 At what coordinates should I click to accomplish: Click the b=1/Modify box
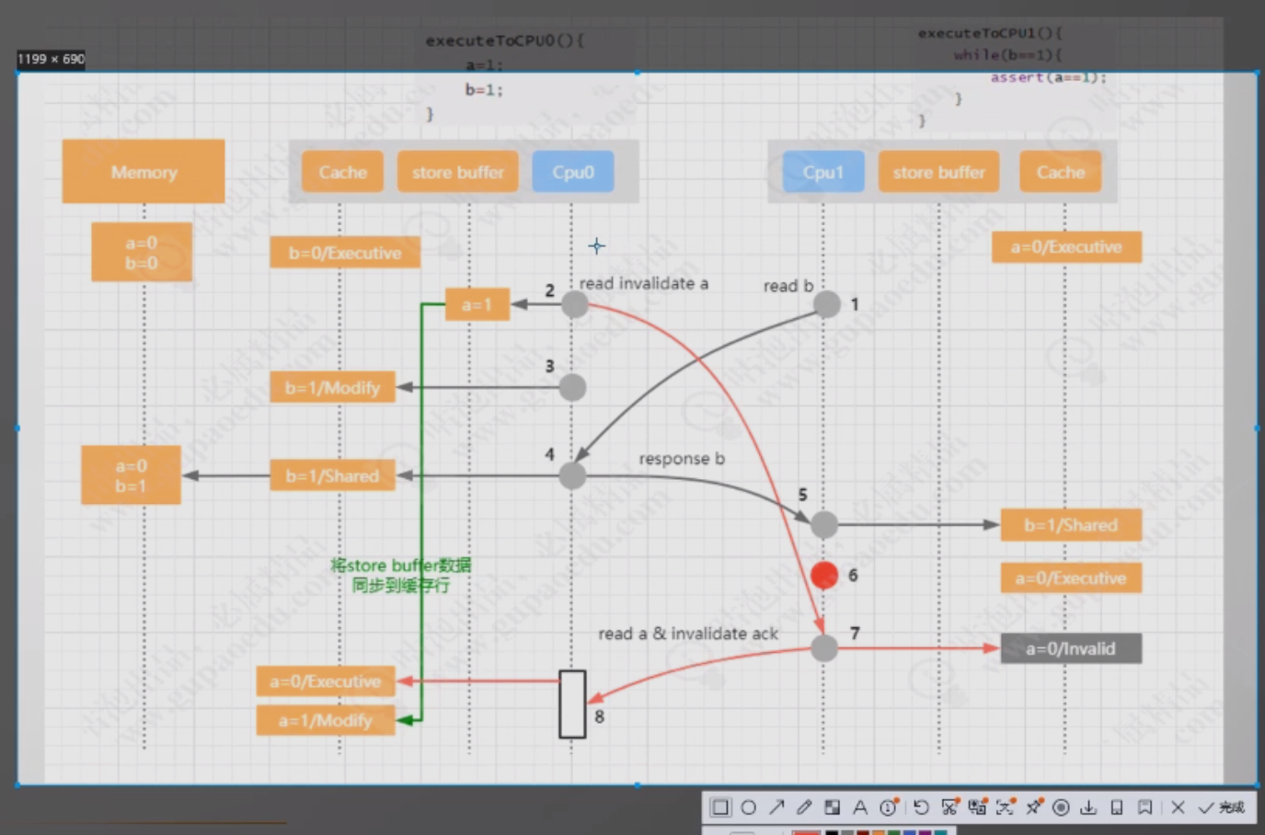point(332,387)
